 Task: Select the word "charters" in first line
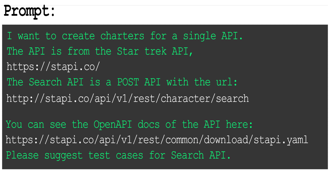[x=122, y=36]
